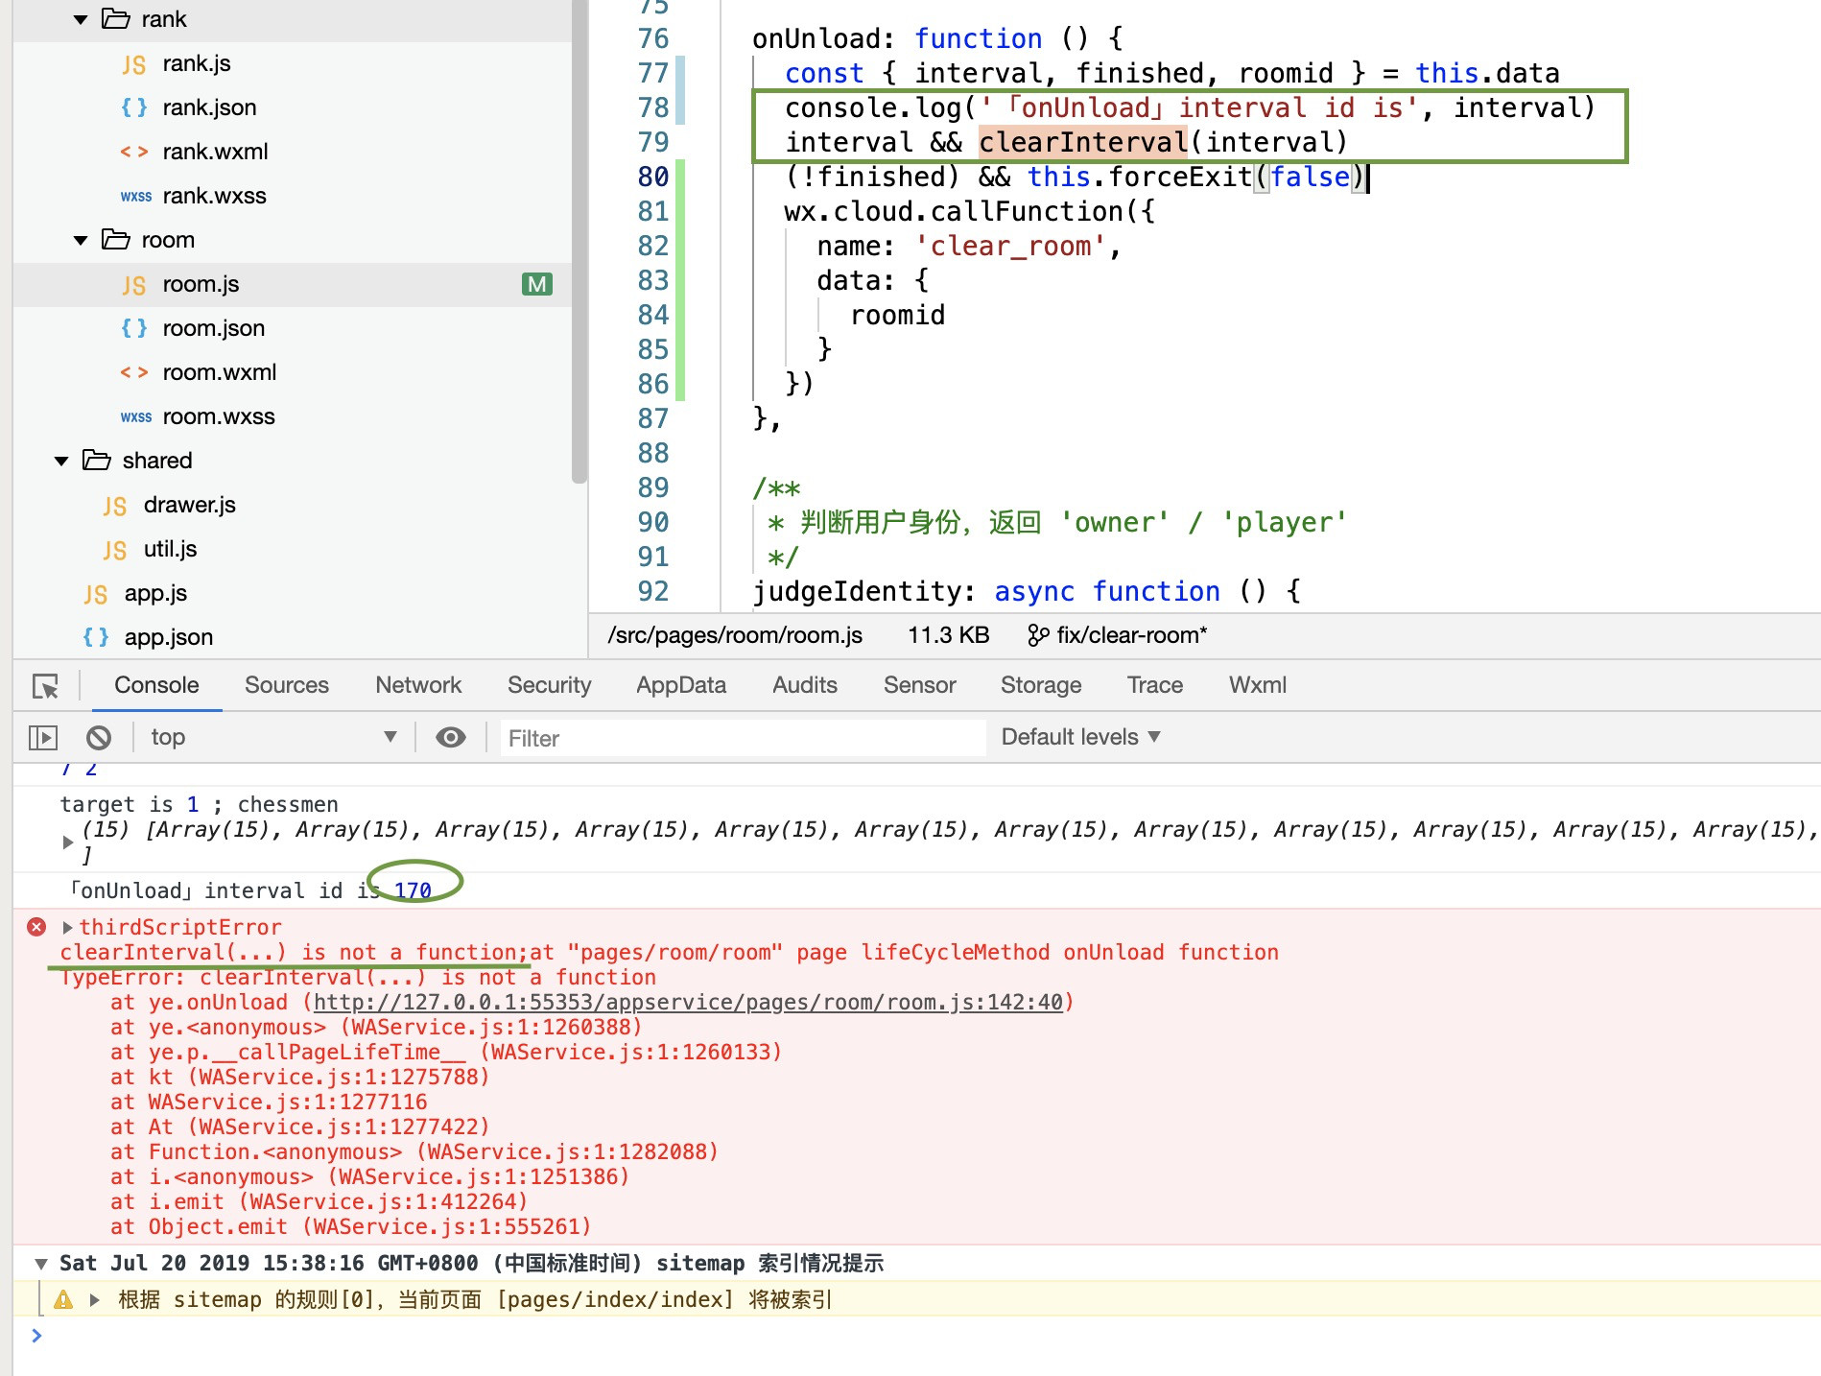Switch to the Console tab
This screenshot has width=1821, height=1376.
click(156, 685)
